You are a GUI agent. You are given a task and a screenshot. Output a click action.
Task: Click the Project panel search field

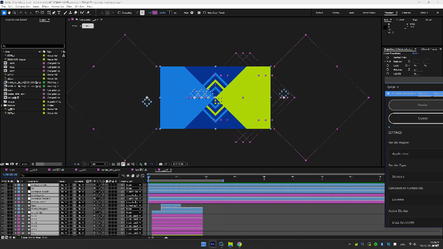[33, 46]
